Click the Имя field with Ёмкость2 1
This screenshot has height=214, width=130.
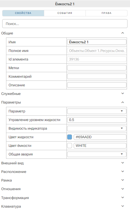(97, 42)
